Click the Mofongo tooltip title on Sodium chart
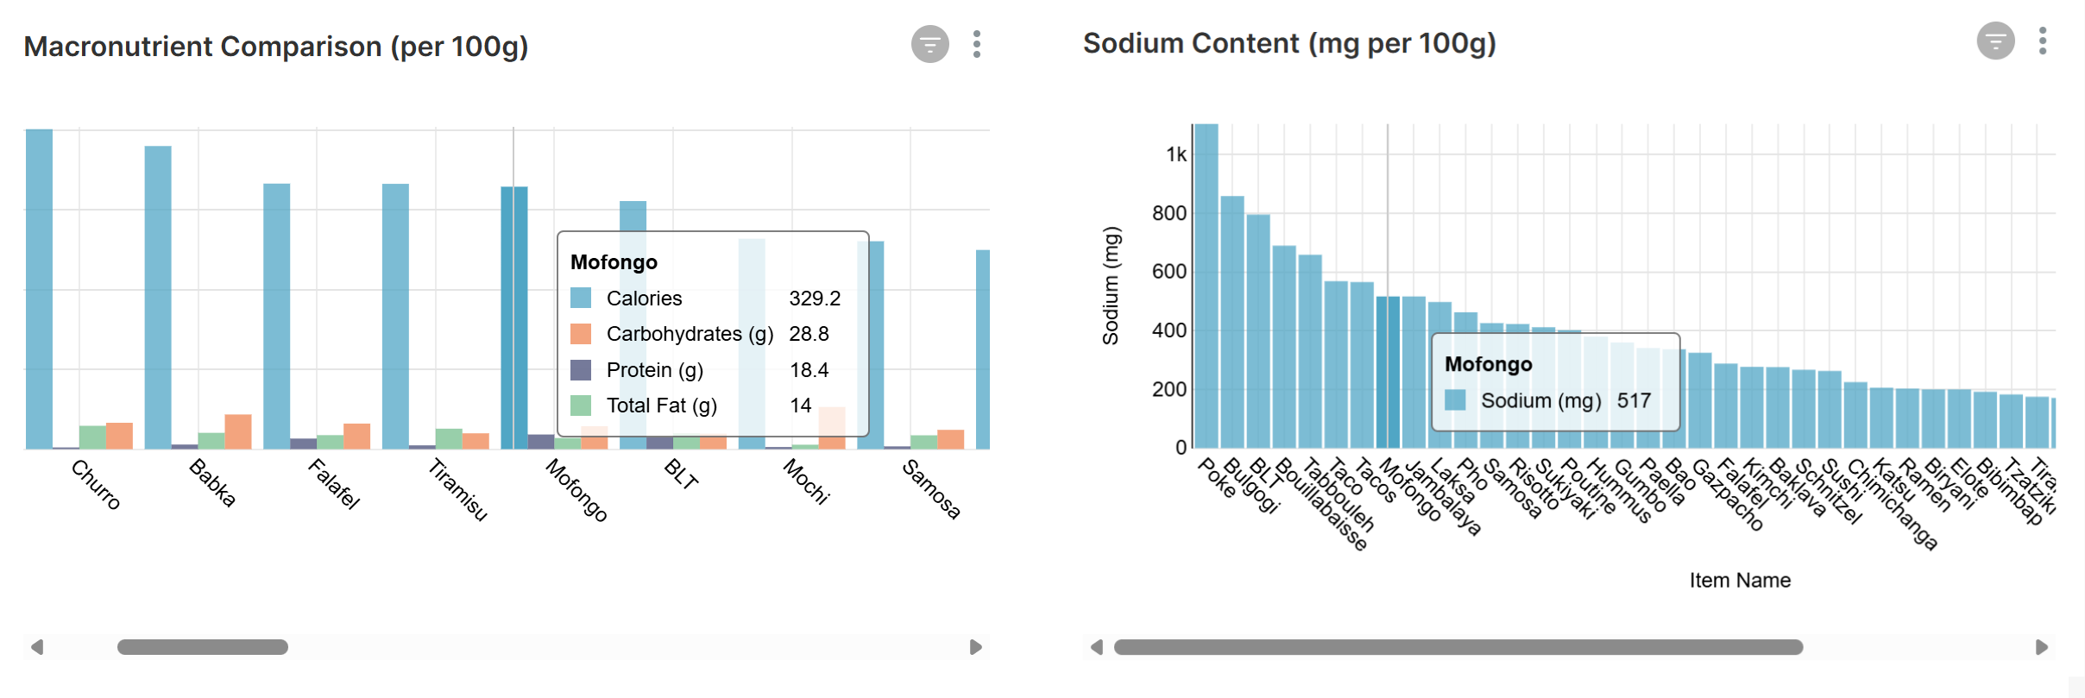This screenshot has height=698, width=2085. [x=1487, y=364]
